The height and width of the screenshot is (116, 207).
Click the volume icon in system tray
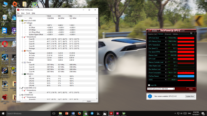coord(181,113)
